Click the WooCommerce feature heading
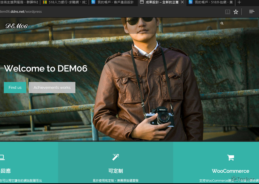The image size is (259, 184). pos(230,171)
